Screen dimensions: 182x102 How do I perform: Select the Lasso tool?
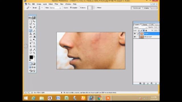(30, 24)
